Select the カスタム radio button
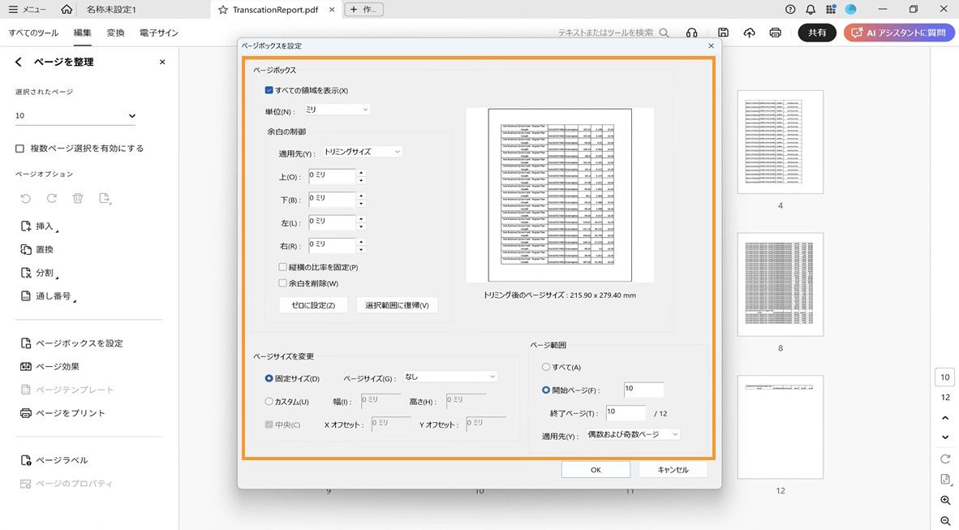Image resolution: width=959 pixels, height=530 pixels. 267,401
